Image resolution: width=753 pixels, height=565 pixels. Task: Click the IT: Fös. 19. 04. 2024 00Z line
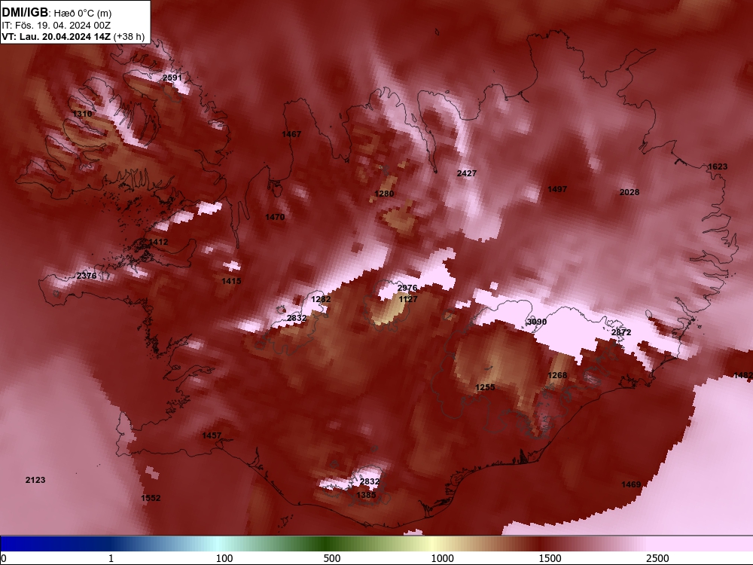[x=56, y=26]
